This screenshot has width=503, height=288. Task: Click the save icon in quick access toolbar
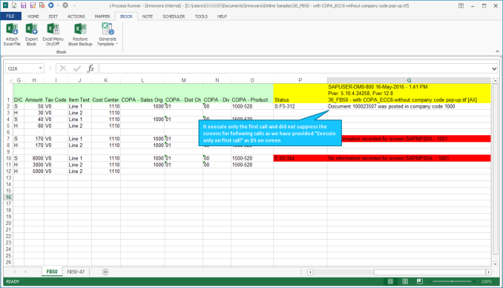pos(24,5)
